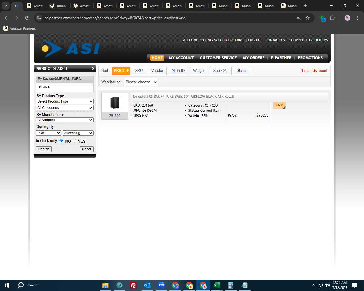
Task: Open the PRICE sorting dropdown in sidebar
Action: [49, 133]
